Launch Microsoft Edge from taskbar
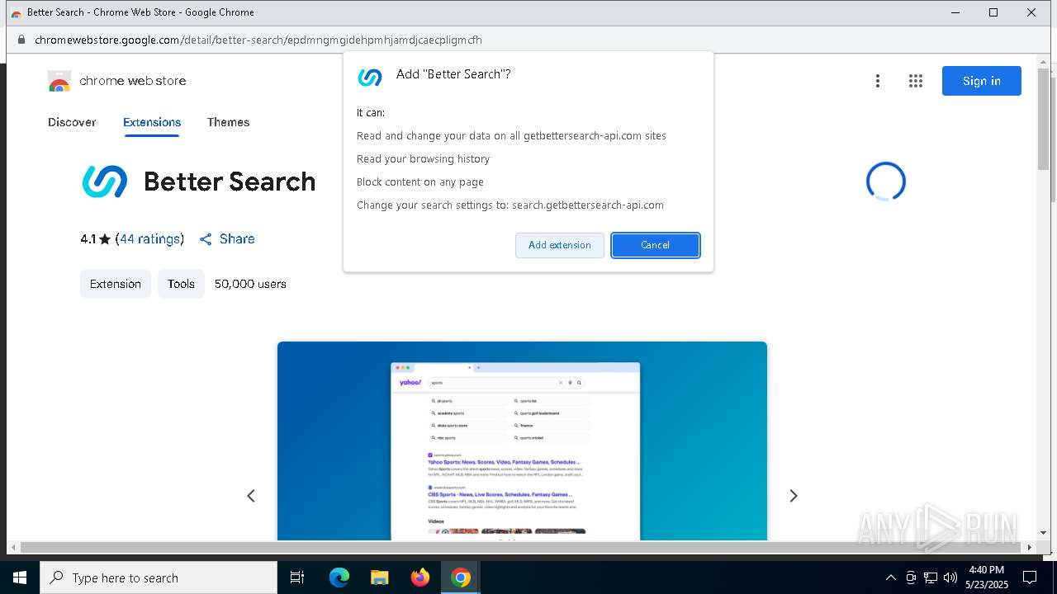Viewport: 1057px width, 594px height. tap(339, 577)
